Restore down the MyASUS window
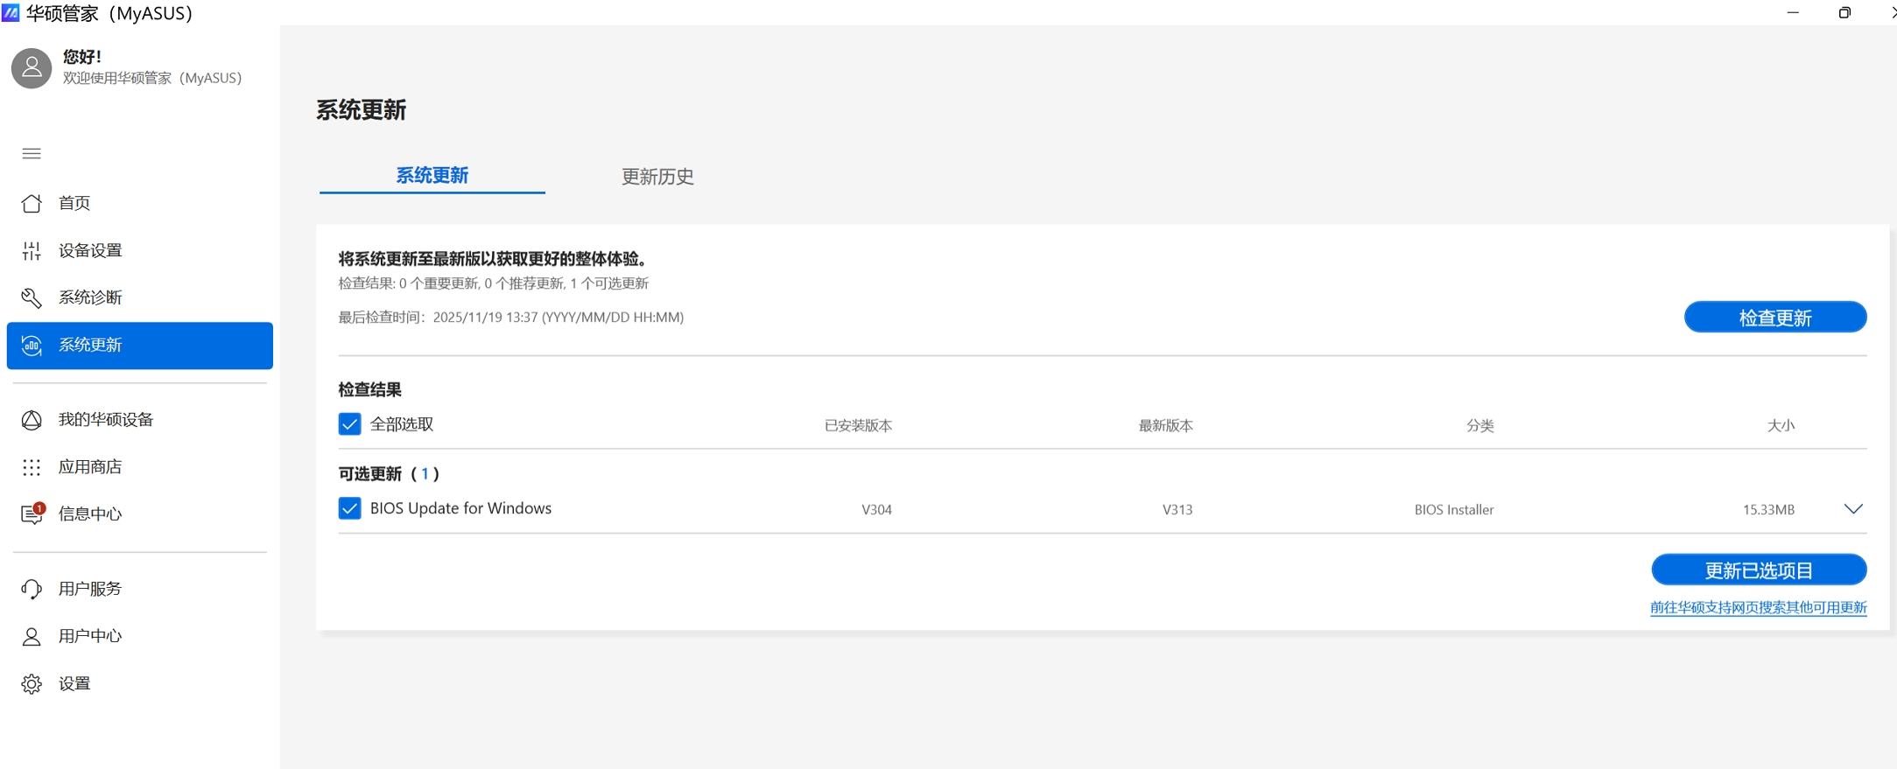Viewport: 1897px width, 769px height. click(1844, 13)
